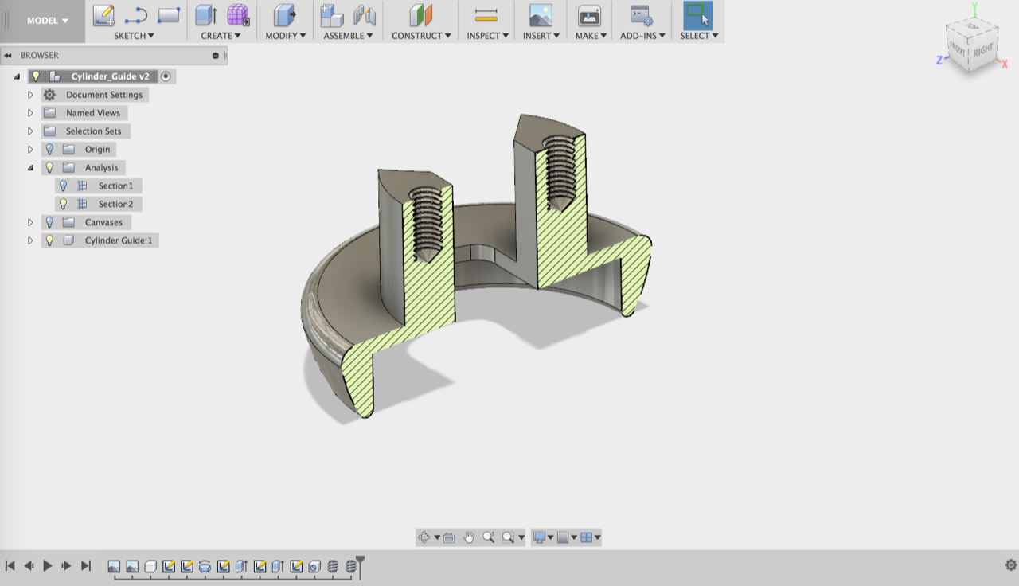
Task: Open the SKETCH menu
Action: [134, 36]
